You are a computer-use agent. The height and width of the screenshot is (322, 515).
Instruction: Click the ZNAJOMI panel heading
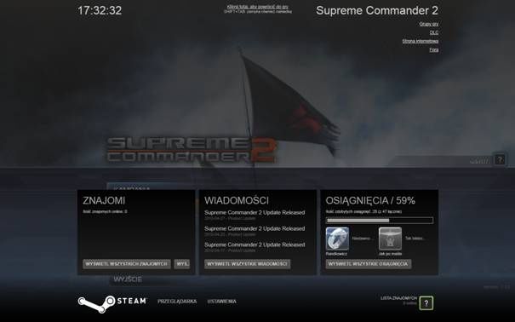tap(104, 200)
